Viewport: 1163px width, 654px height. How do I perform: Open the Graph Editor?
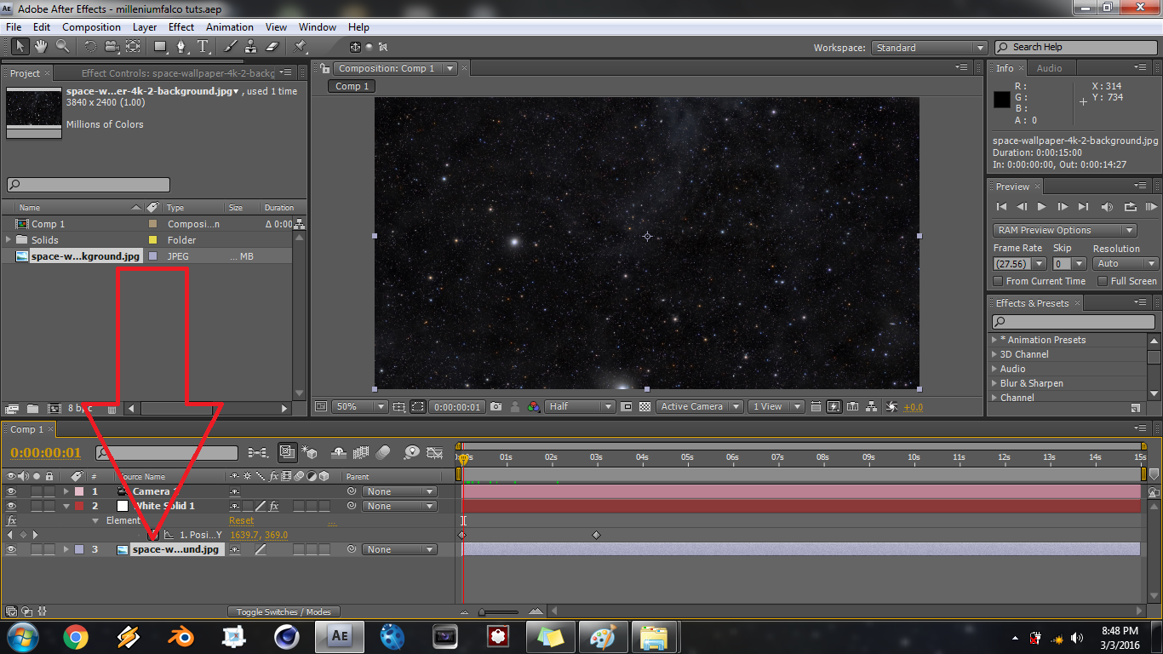tap(435, 452)
